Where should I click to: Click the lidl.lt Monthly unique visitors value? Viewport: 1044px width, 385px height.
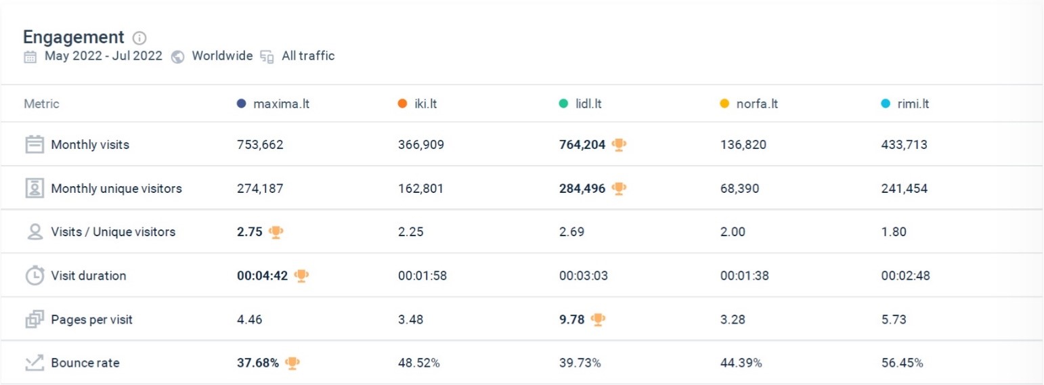click(x=582, y=189)
